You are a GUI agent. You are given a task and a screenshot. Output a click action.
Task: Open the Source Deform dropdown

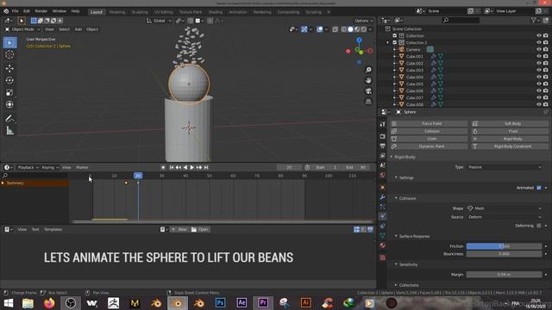(505, 217)
